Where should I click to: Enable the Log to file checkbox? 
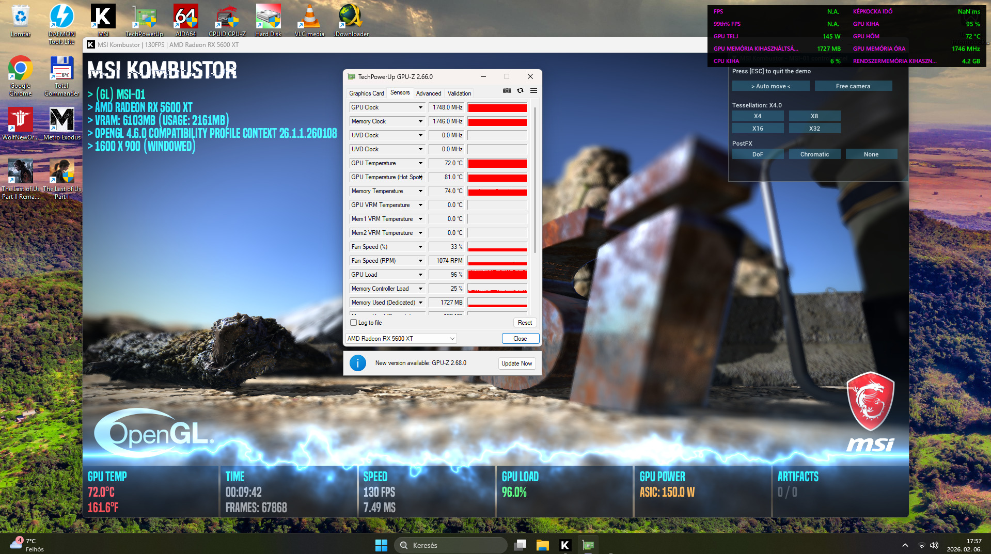[x=354, y=323]
